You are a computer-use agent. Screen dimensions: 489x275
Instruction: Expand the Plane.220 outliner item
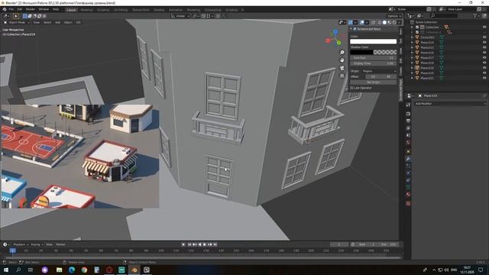412,73
